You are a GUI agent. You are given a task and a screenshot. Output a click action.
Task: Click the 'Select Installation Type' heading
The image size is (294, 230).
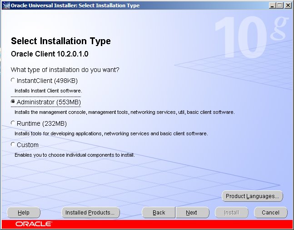pyautogui.click(x=61, y=41)
